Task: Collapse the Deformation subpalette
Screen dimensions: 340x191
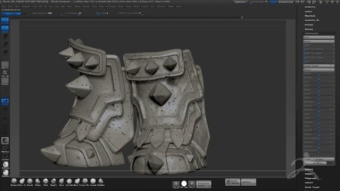Action: coord(311,33)
